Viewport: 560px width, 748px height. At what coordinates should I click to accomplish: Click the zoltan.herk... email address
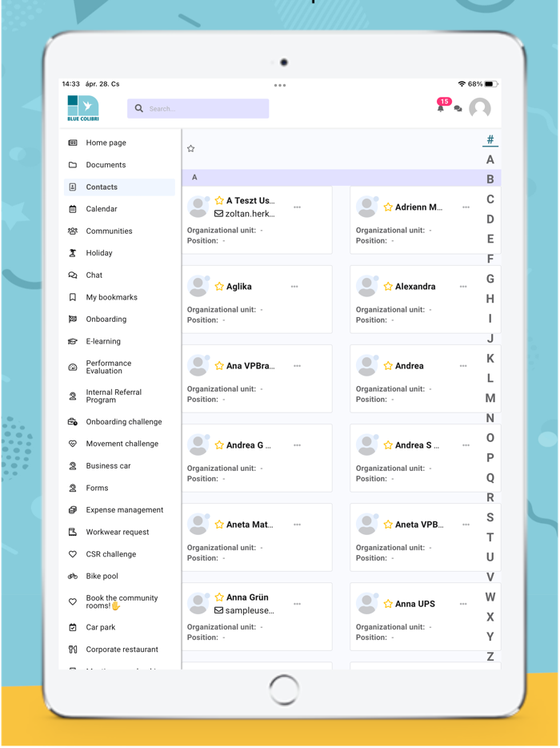[x=250, y=214]
